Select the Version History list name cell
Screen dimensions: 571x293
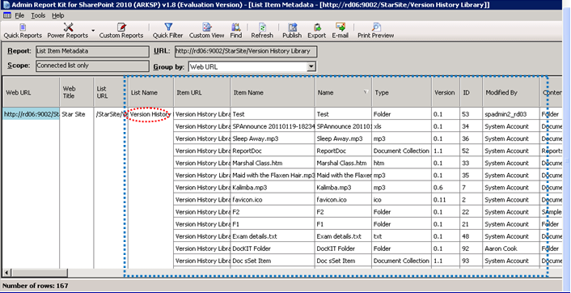coord(150,114)
